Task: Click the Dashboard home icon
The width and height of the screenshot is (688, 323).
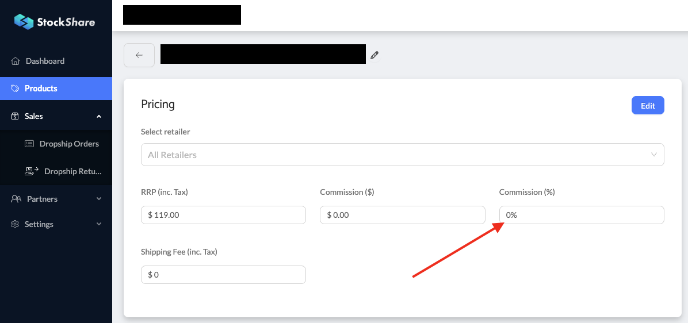Action: [16, 61]
